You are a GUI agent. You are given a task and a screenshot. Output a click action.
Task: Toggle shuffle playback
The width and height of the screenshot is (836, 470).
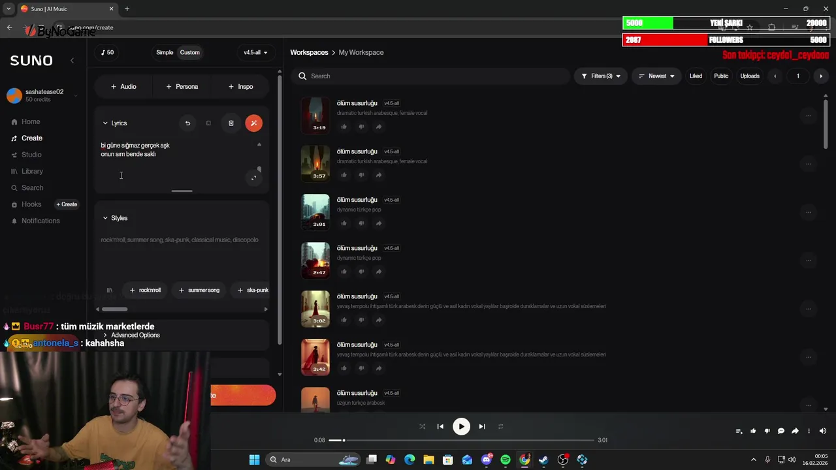click(422, 426)
